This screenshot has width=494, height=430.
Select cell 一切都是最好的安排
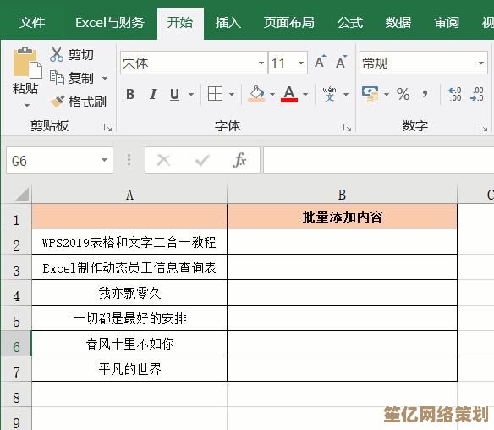pyautogui.click(x=129, y=318)
